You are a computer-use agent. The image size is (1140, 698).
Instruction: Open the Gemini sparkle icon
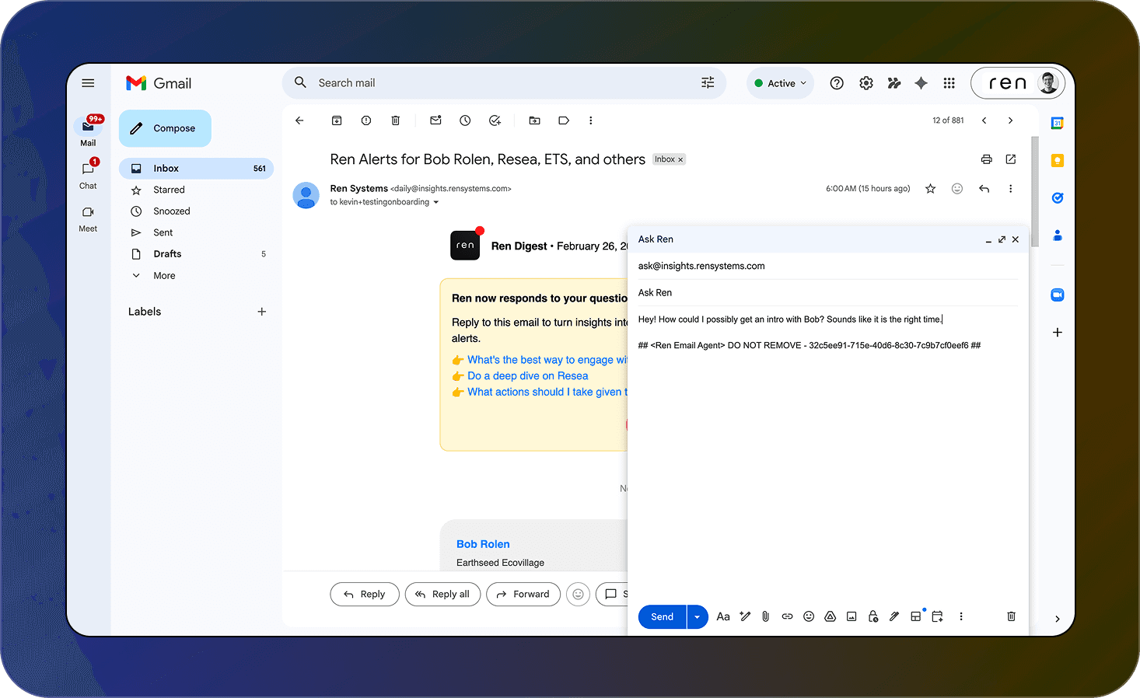click(921, 83)
